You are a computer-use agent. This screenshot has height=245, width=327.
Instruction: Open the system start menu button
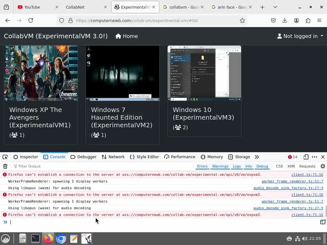tap(5, 239)
